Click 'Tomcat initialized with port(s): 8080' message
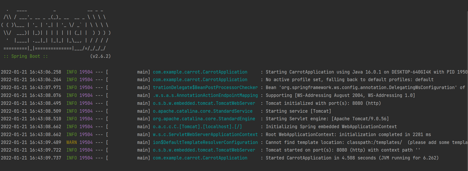Screen dimensions: 468x171 click(x=323, y=103)
